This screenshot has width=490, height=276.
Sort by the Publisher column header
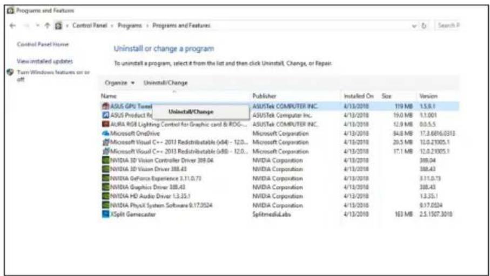click(x=264, y=96)
